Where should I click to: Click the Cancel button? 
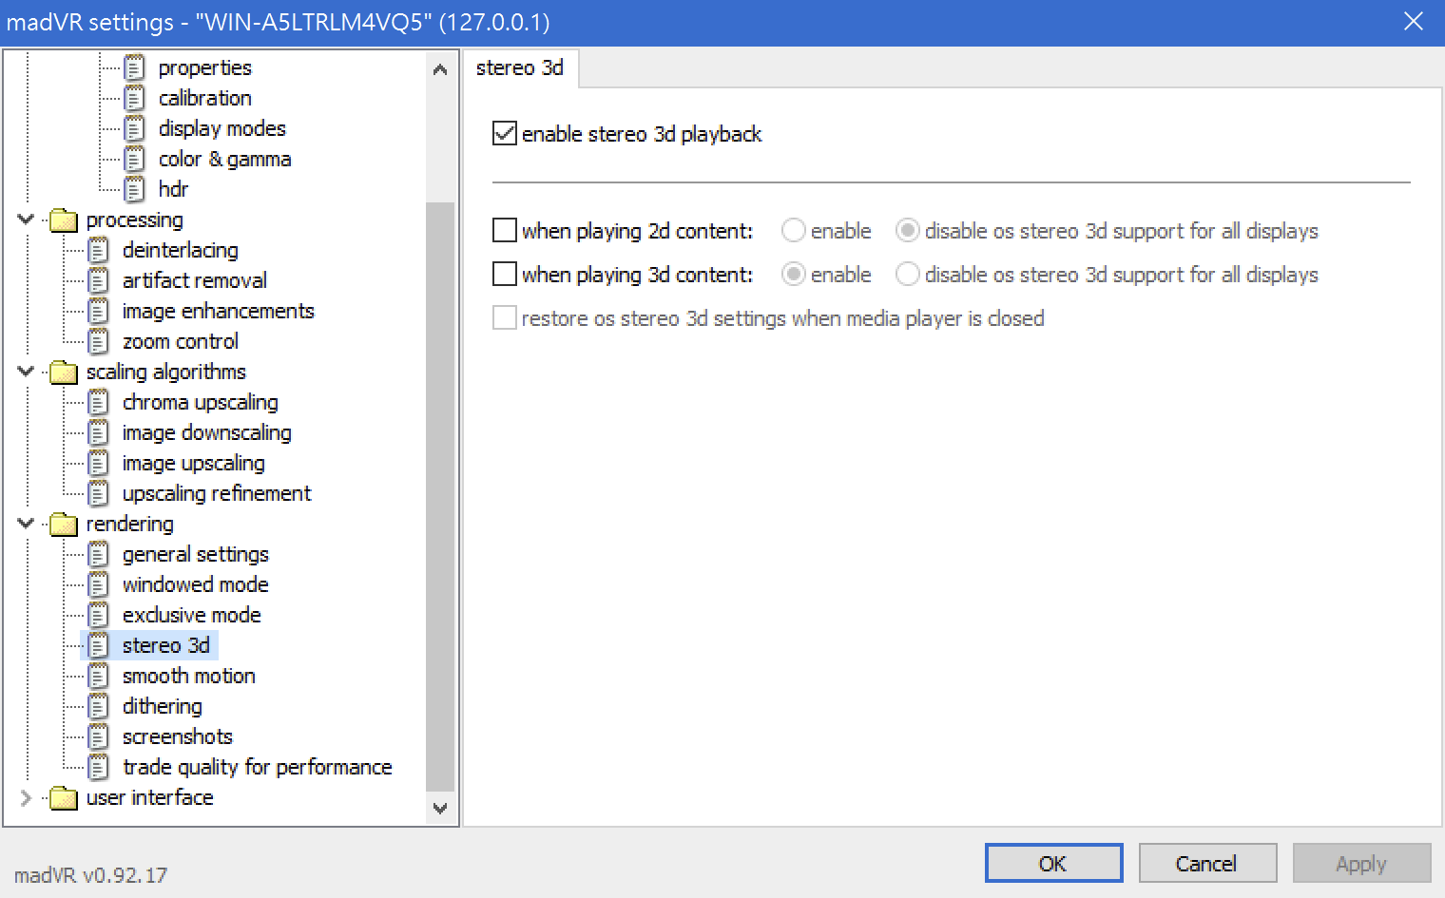pos(1206,863)
